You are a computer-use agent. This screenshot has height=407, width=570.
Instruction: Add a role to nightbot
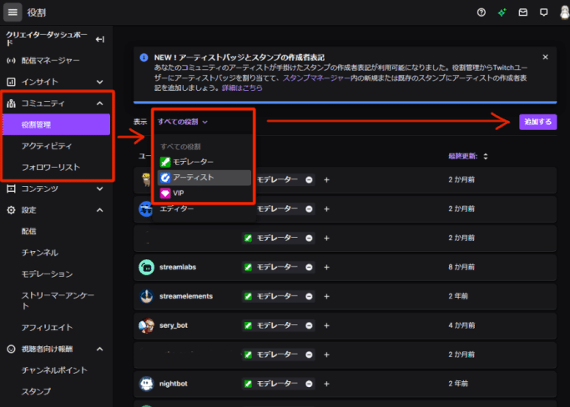click(x=326, y=384)
